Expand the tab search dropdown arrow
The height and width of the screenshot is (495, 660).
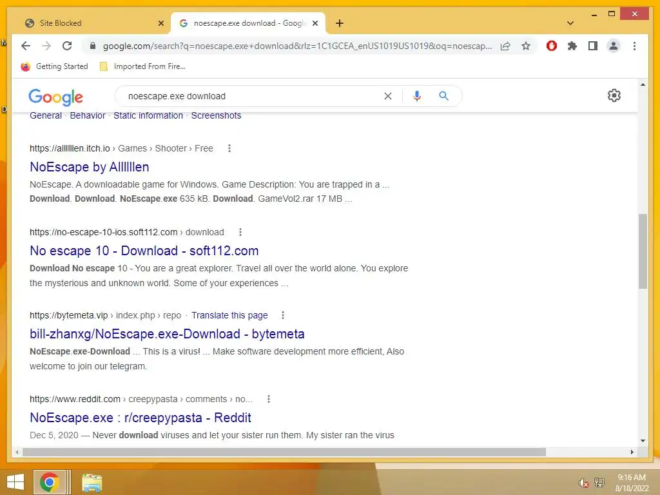570,23
